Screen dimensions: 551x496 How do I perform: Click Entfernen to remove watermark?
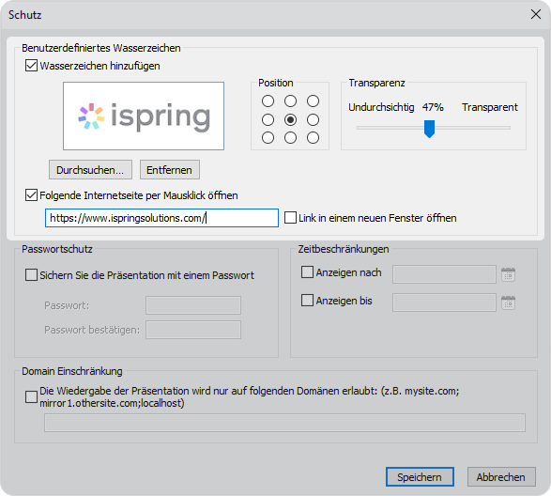click(170, 170)
